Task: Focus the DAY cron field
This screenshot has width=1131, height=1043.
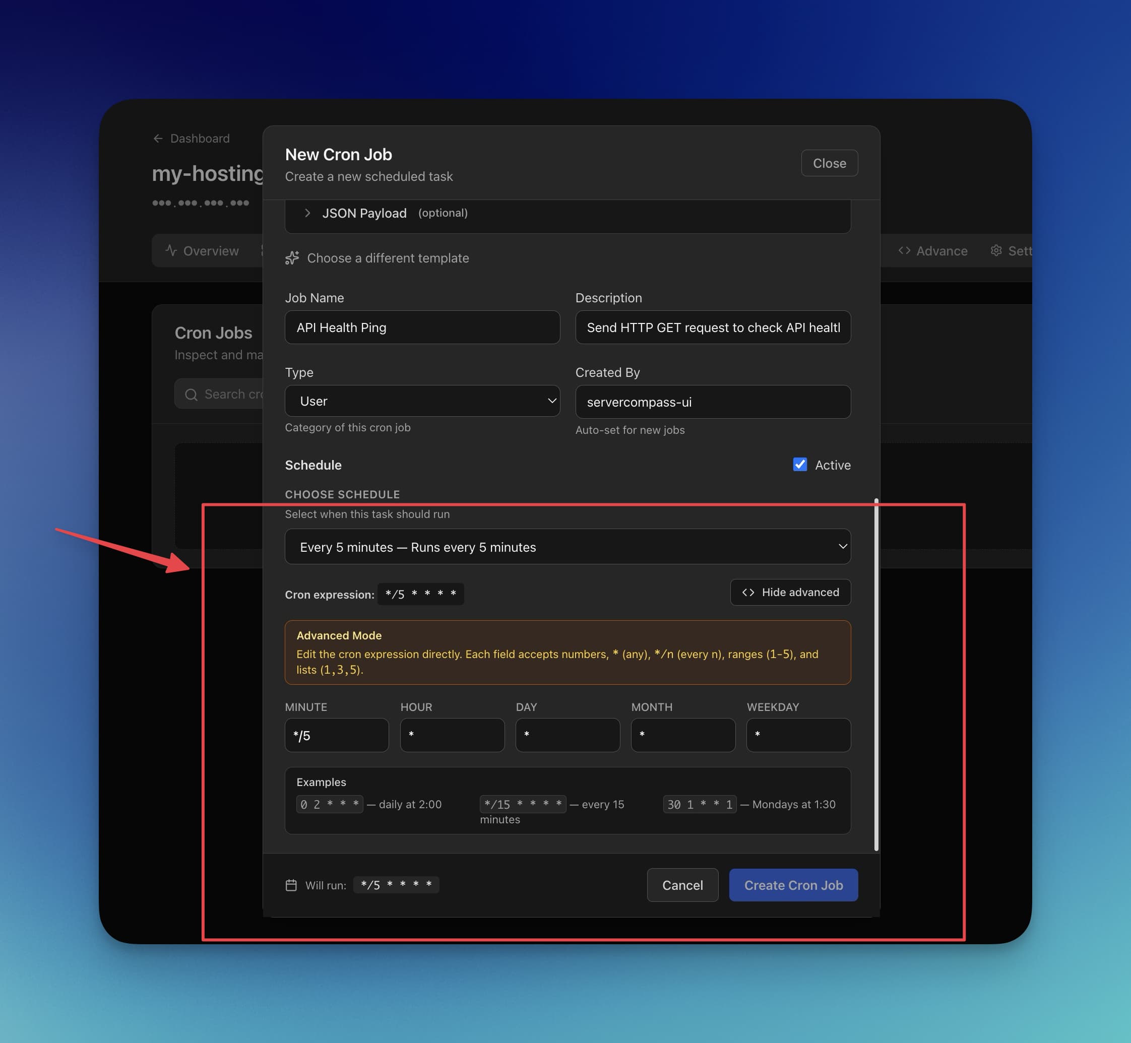Action: coord(568,735)
